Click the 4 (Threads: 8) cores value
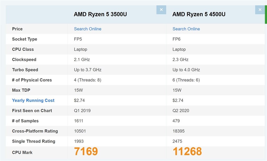267x161 pixels. coord(88,80)
